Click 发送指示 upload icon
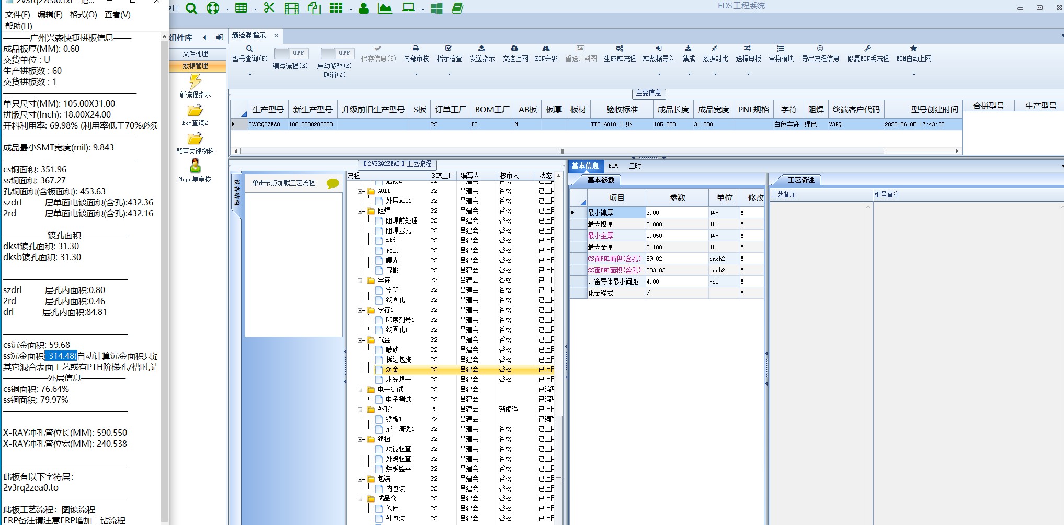This screenshot has height=525, width=1064. click(x=482, y=53)
